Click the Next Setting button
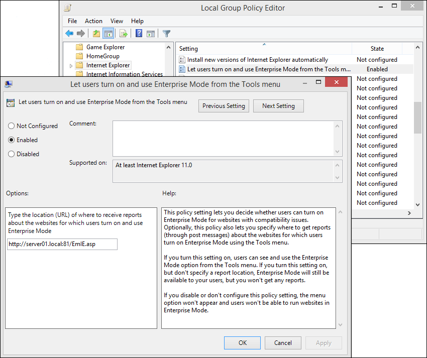 [x=278, y=106]
